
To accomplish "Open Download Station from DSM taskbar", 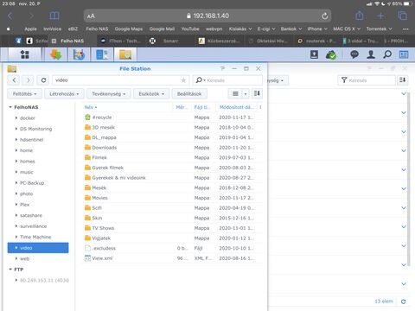I will coord(56,54).
